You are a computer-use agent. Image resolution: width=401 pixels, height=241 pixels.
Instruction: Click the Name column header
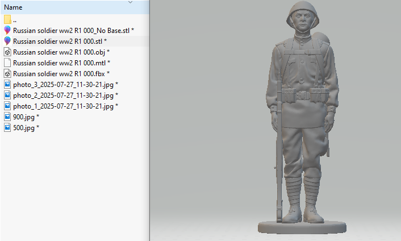pyautogui.click(x=14, y=7)
